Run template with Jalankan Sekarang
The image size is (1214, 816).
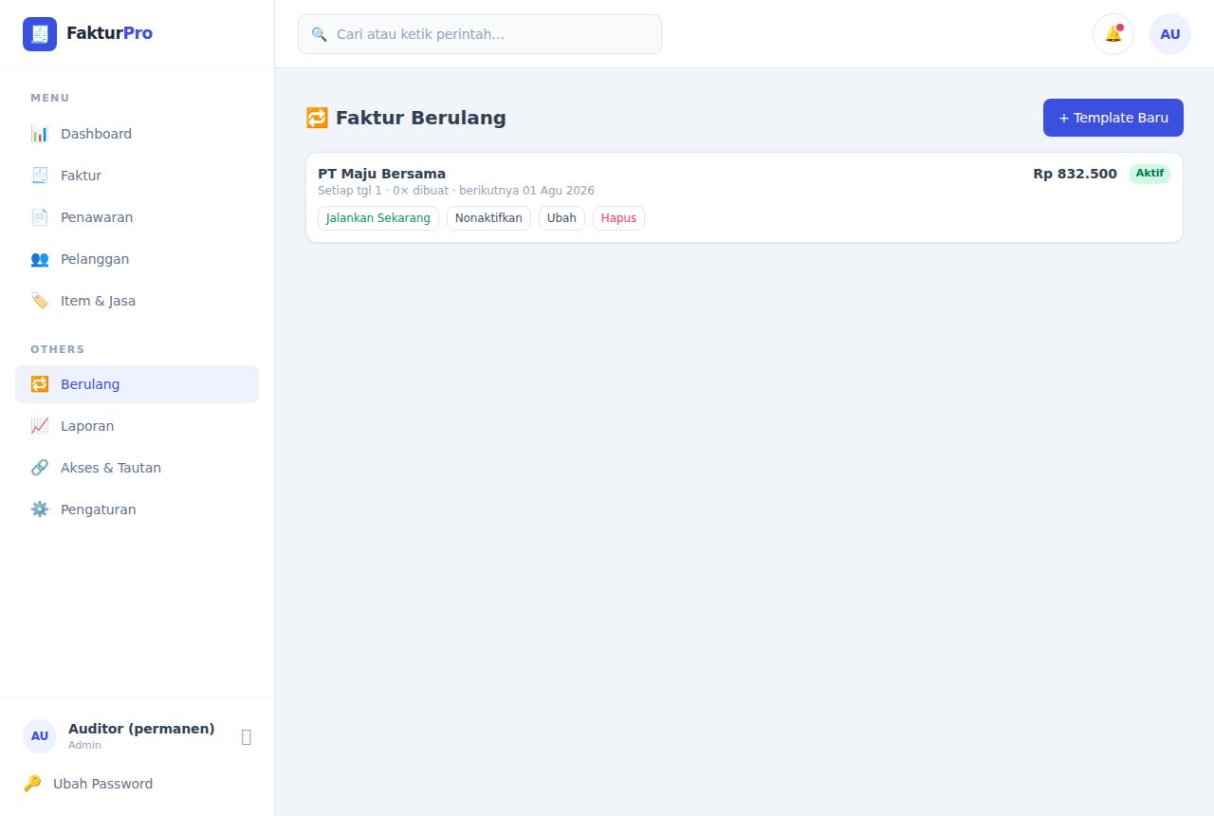tap(378, 218)
